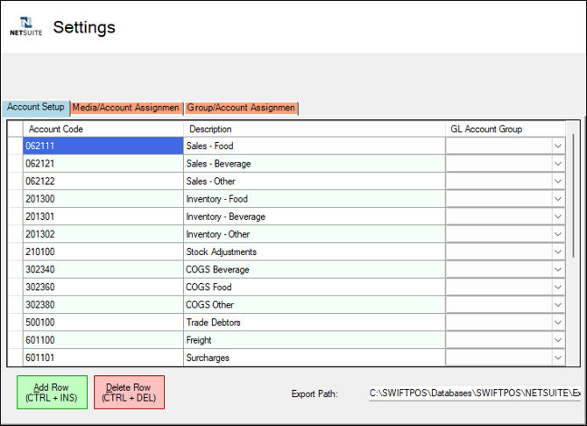Select account code cell 601100
Viewport: 587px width, 426px height.
pos(103,340)
